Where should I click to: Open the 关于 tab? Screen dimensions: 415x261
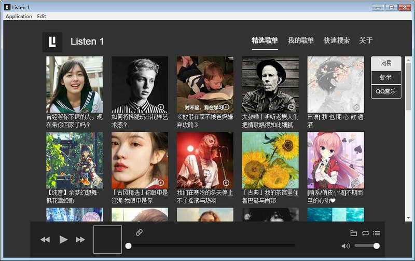pos(366,40)
